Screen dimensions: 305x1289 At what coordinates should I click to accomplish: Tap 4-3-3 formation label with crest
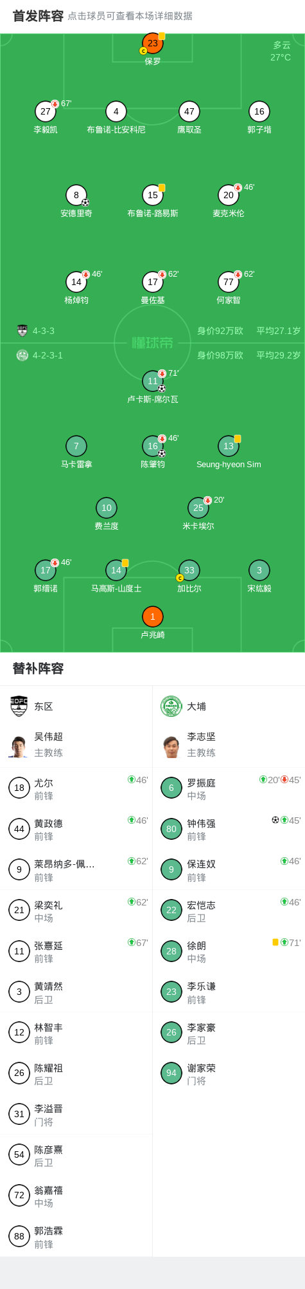pos(36,331)
